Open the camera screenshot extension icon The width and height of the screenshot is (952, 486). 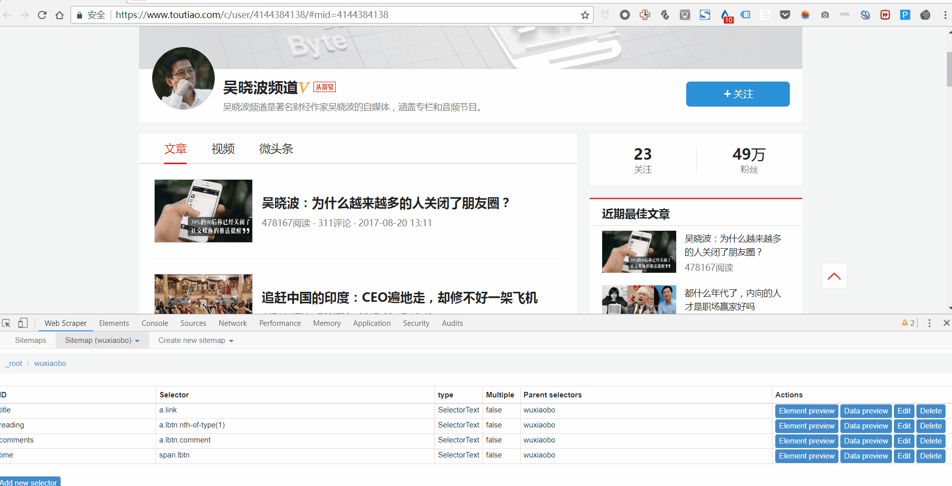[x=825, y=15]
